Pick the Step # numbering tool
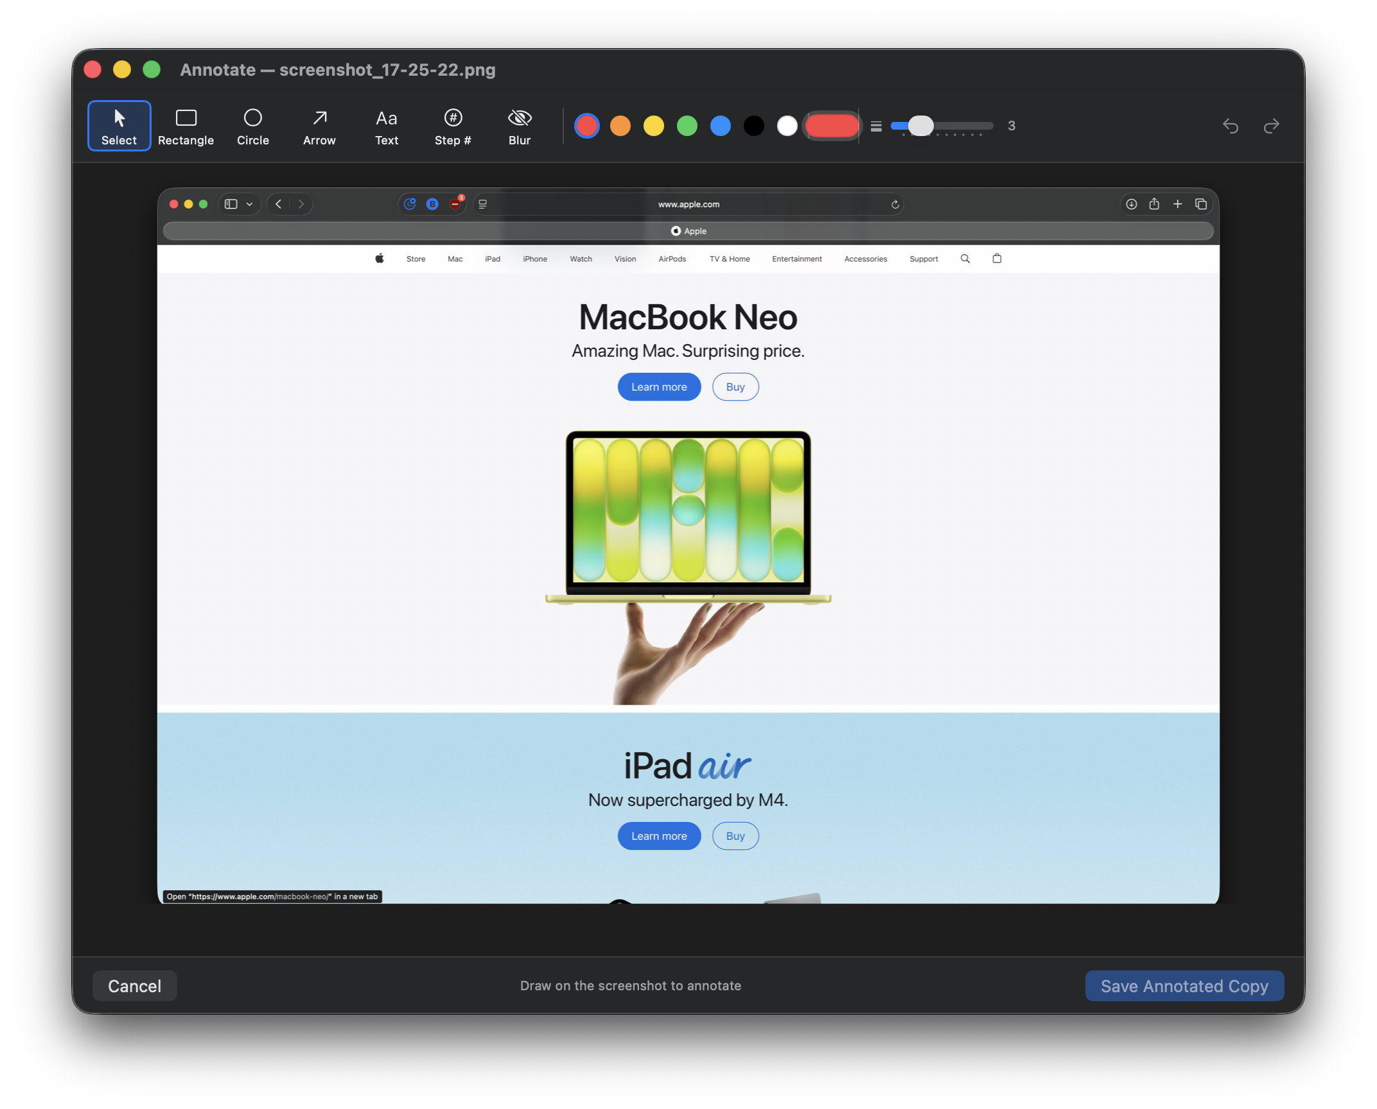The image size is (1377, 1109). [453, 126]
